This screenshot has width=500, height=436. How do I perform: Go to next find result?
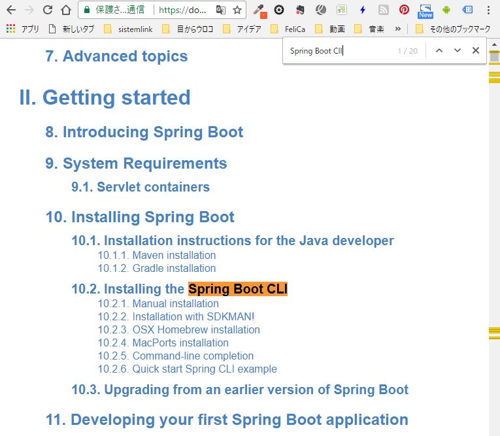click(458, 50)
